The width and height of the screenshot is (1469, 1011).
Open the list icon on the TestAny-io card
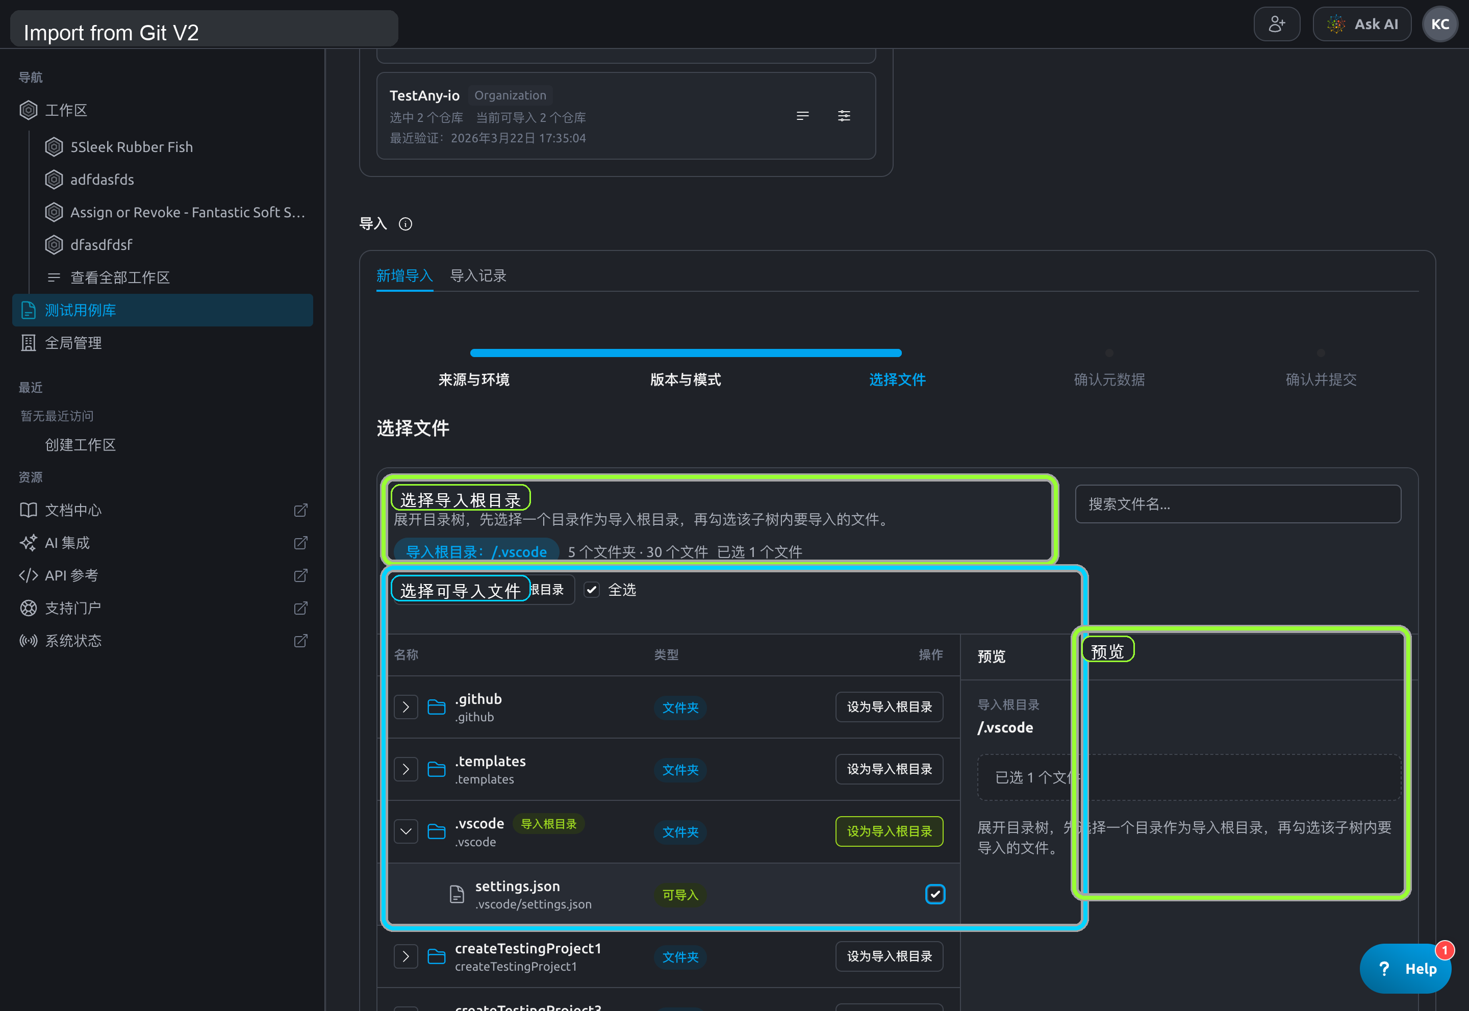(x=803, y=116)
